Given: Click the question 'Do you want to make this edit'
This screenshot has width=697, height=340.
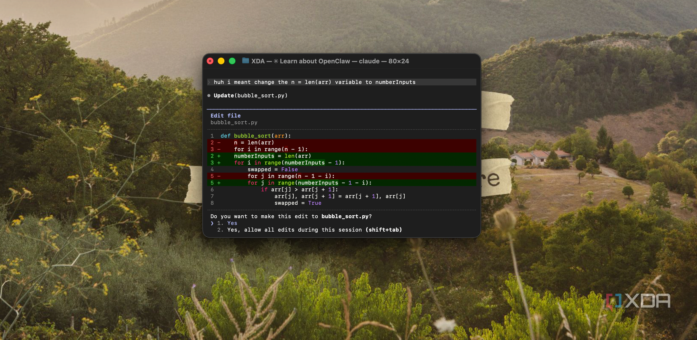Looking at the screenshot, I should [x=291, y=217].
